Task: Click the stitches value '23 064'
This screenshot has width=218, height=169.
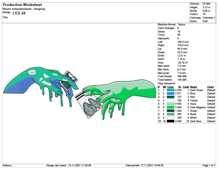Action: pyautogui.click(x=206, y=4)
